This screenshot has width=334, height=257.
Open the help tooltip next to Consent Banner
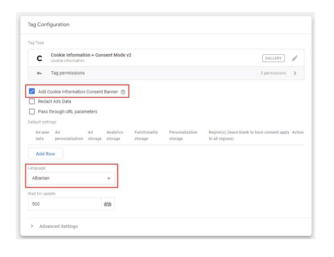tap(123, 92)
